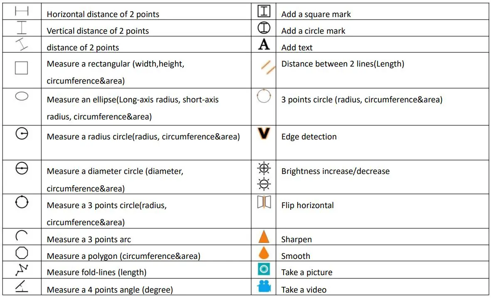The height and width of the screenshot is (298, 491).
Task: Click the horizontal distance measurement icon
Action: pos(22,11)
